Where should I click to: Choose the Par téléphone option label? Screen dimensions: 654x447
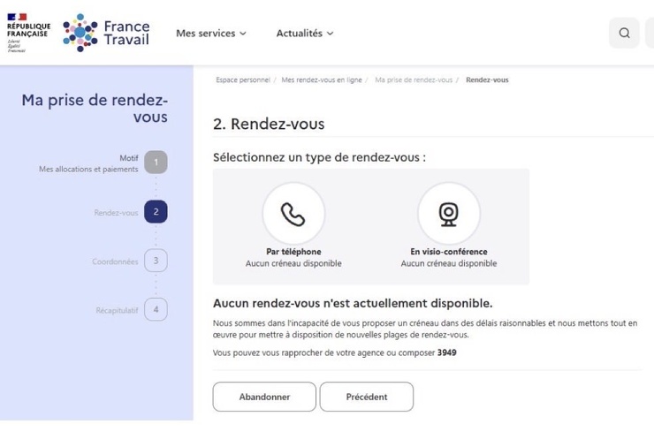pos(293,252)
